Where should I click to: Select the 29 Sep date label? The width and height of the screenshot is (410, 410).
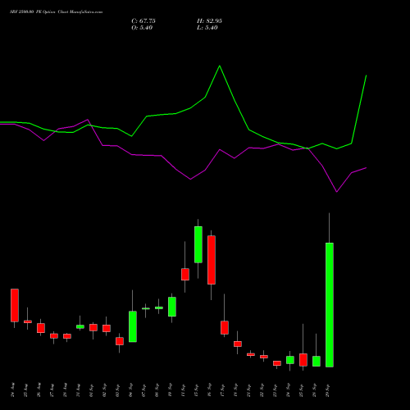[x=328, y=389]
